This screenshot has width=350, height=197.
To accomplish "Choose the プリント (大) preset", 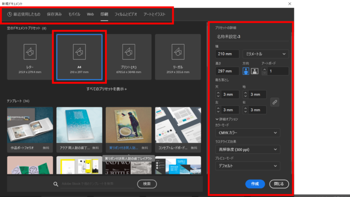I will click(129, 57).
